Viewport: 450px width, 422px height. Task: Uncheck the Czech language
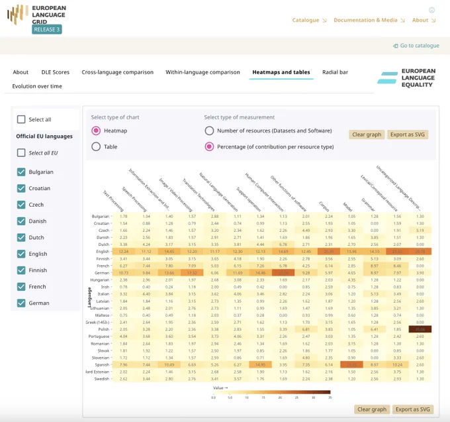21,205
